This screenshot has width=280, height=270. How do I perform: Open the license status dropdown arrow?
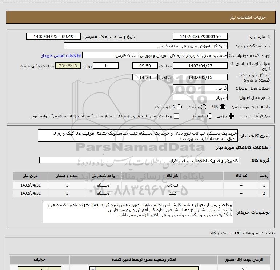[x=93, y=269]
